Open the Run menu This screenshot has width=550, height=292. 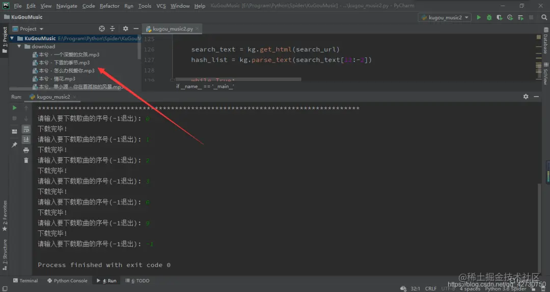[x=129, y=6]
